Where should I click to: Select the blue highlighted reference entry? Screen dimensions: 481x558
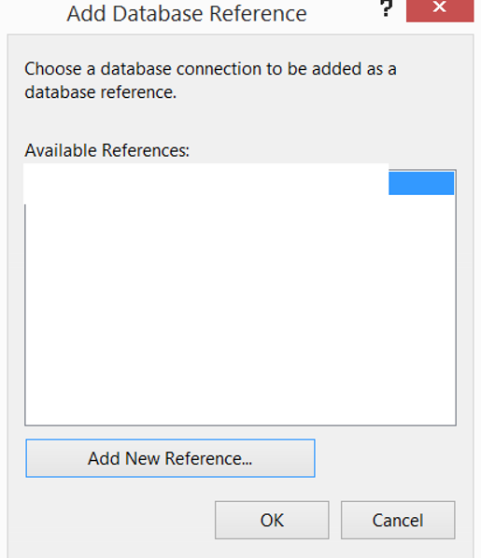point(421,183)
